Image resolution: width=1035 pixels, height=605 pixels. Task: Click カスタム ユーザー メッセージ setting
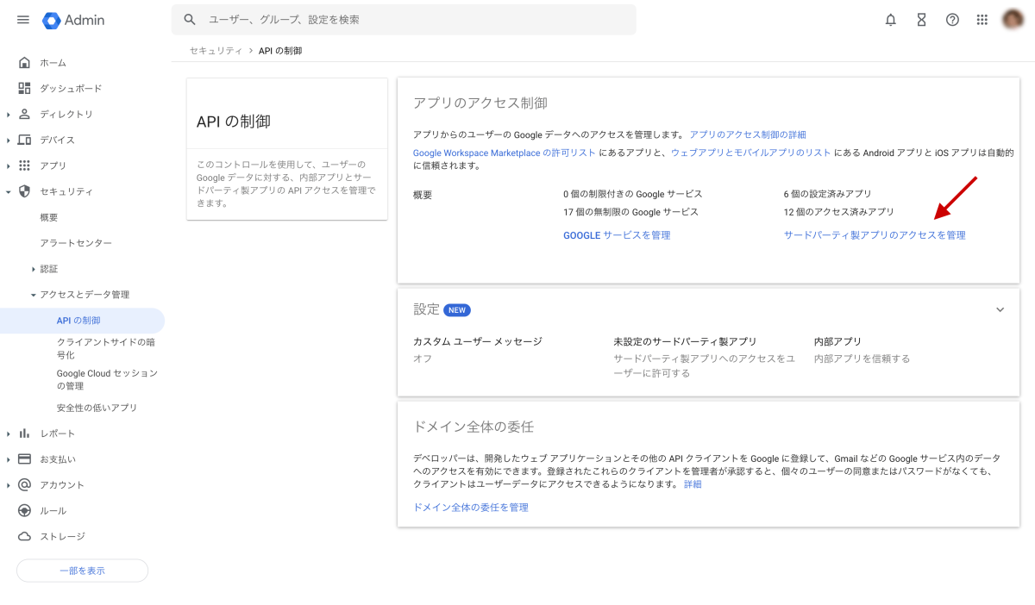click(478, 342)
